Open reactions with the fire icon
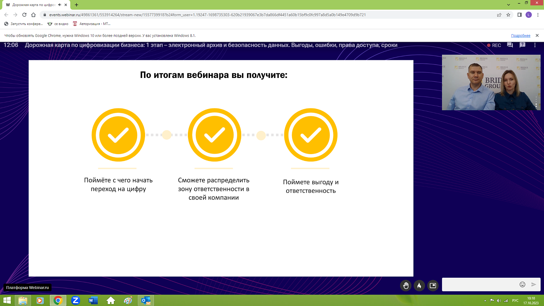Screen dimensions: 544x306 pyautogui.click(x=419, y=285)
